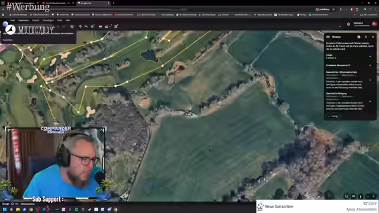Screen dimensions: 379x213
Task: Click the Fertig button in Messen panel
Action: 333,117
